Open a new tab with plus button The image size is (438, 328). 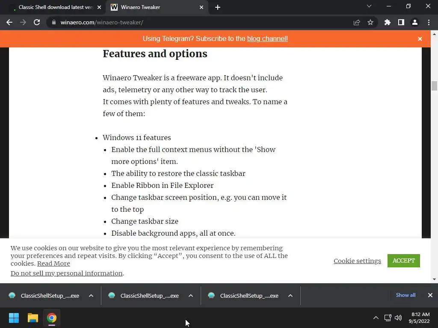[x=218, y=7]
